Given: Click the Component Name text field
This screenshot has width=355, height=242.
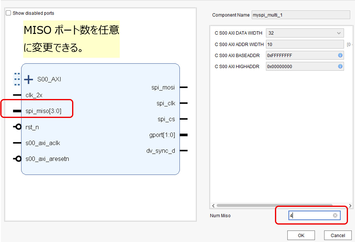Looking at the screenshot, I should pos(300,15).
